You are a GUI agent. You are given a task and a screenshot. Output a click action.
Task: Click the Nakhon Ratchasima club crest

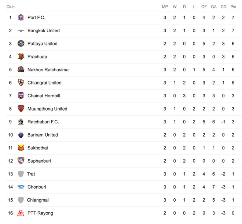[21, 69]
